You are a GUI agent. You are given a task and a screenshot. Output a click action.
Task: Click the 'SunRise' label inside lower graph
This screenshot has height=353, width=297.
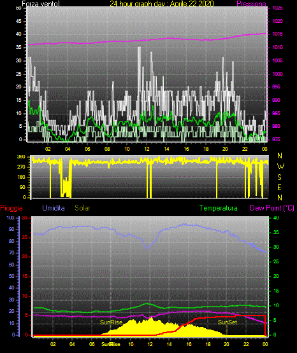[x=111, y=322]
